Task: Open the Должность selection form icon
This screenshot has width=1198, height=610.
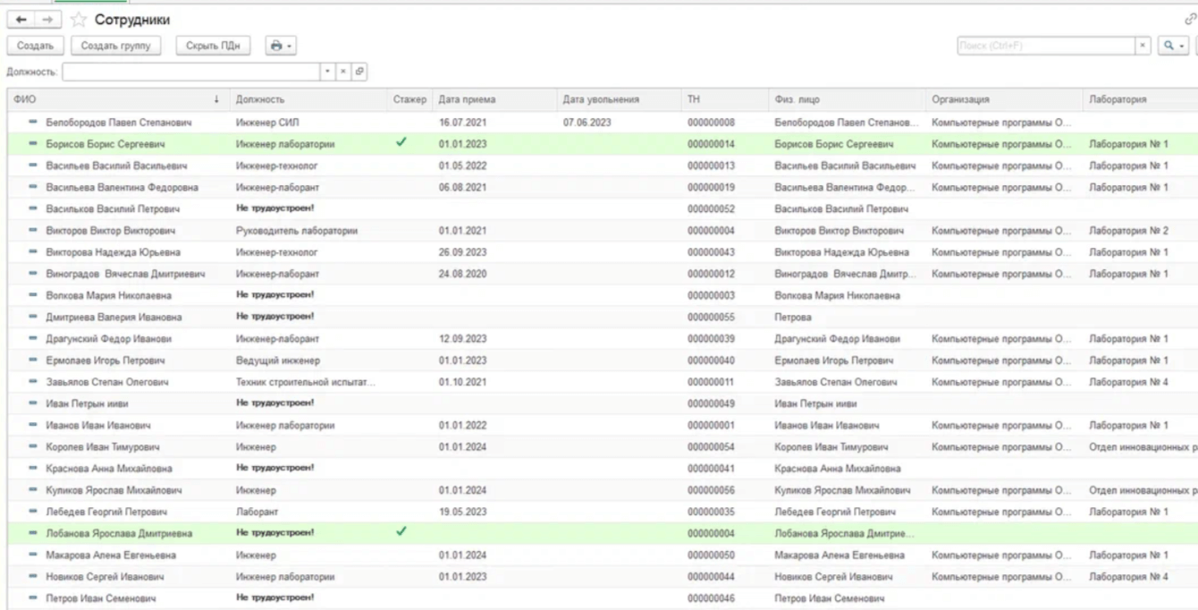Action: (358, 72)
